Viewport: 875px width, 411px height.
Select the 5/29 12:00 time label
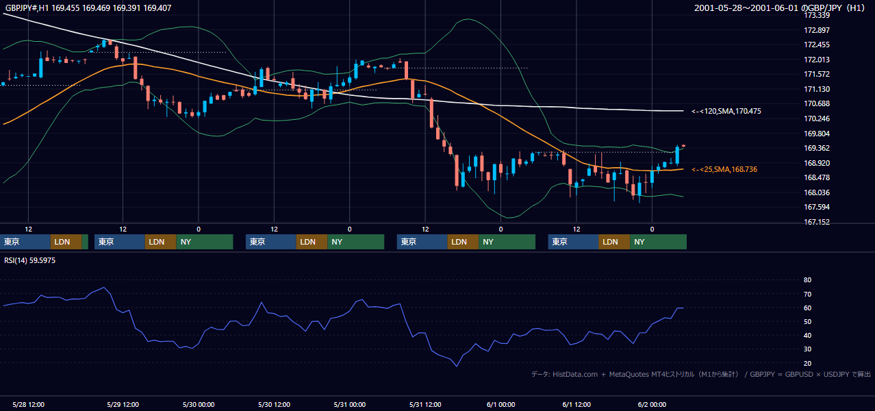point(123,404)
